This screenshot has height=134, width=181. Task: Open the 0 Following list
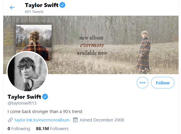(19, 129)
